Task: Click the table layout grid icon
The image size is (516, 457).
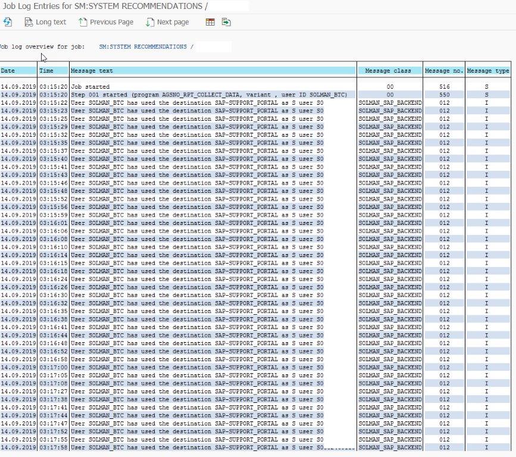Action: (210, 22)
